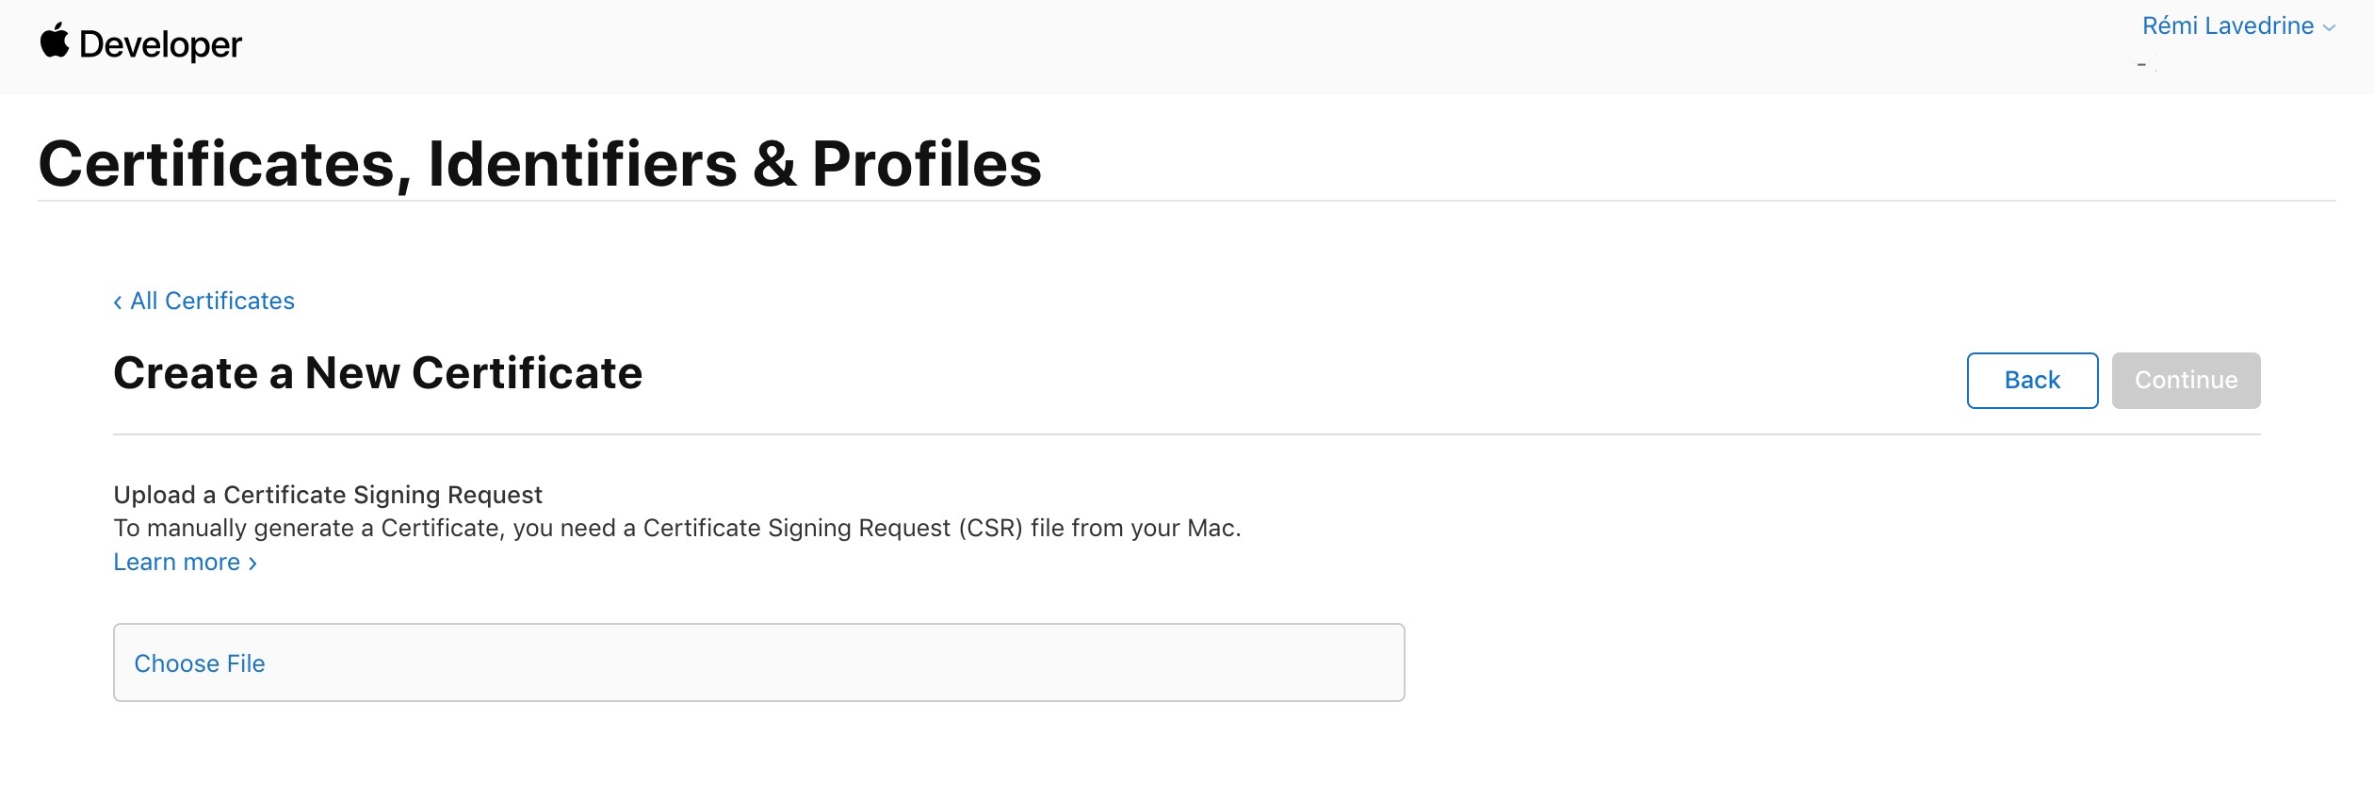The image size is (2374, 801).
Task: Click the CSR instructions sentence mentioning your Mac
Action: click(676, 528)
